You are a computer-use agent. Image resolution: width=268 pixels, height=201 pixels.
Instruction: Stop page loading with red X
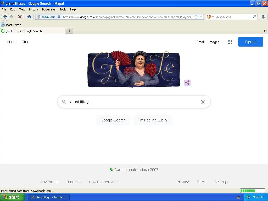[x=20, y=17]
